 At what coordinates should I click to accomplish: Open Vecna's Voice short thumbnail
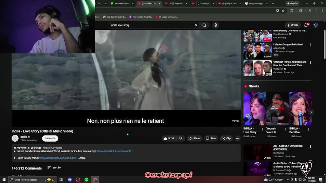[278, 109]
